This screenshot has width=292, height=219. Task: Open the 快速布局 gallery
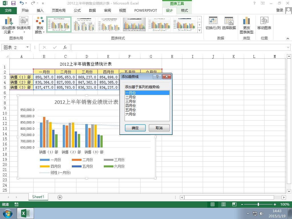(x=23, y=25)
